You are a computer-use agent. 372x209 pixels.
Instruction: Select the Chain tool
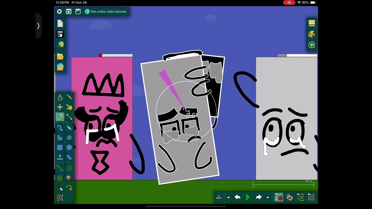coord(69,157)
